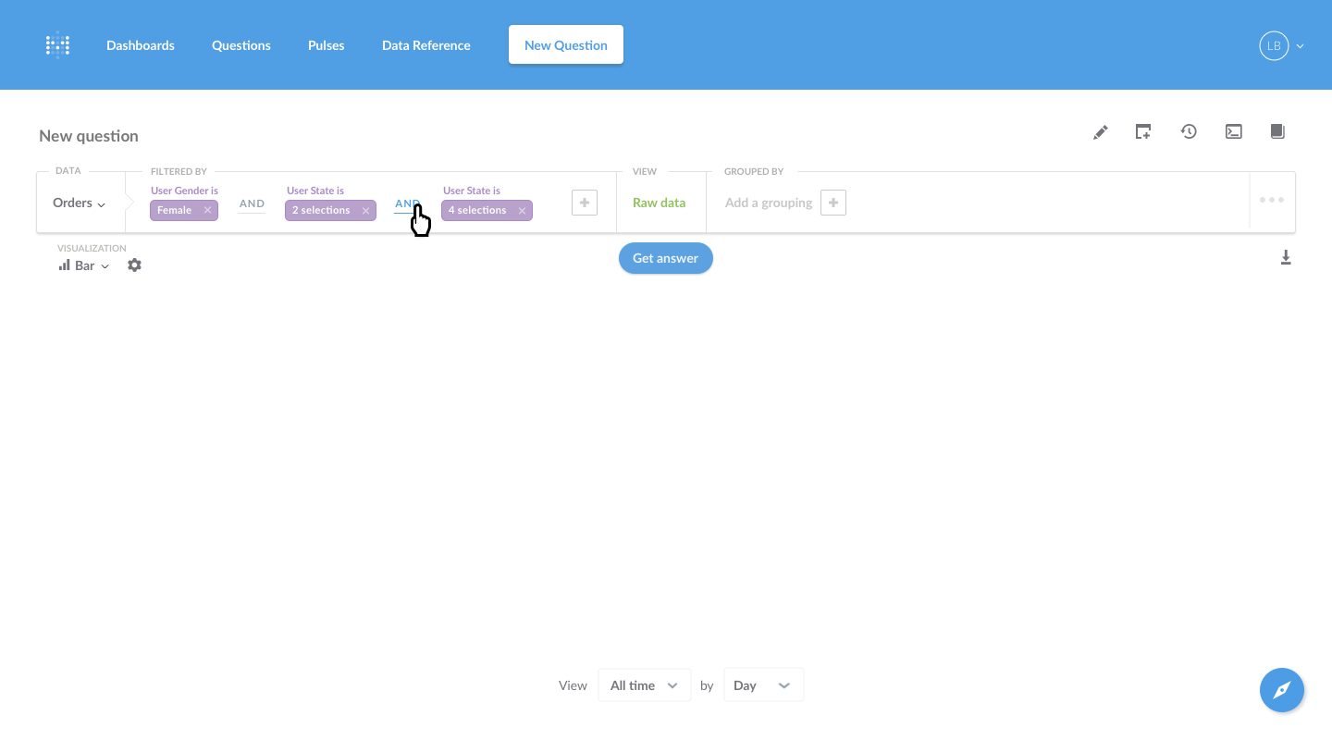1332x740 pixels.
Task: Open the LB account menu
Action: coord(1281,44)
